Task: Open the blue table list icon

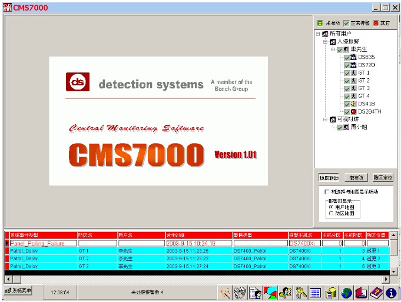Action: point(316,293)
